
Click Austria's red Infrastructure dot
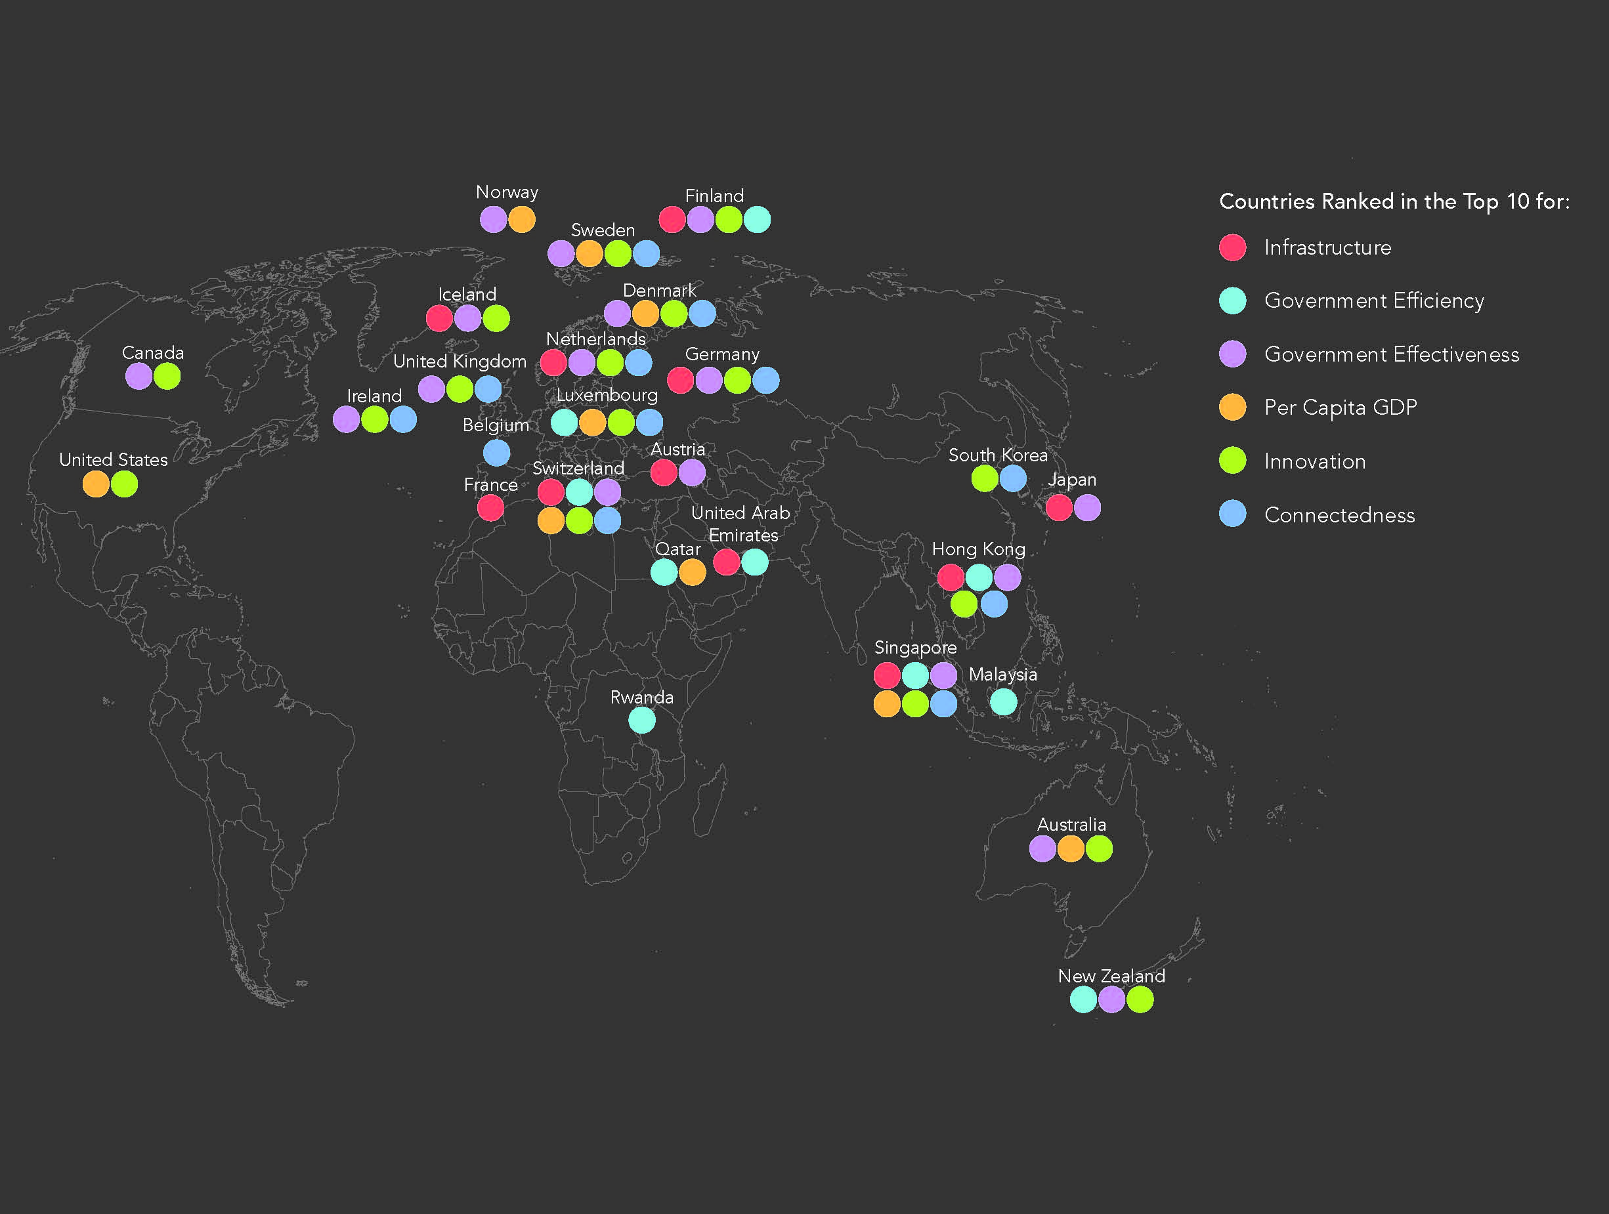tap(664, 472)
